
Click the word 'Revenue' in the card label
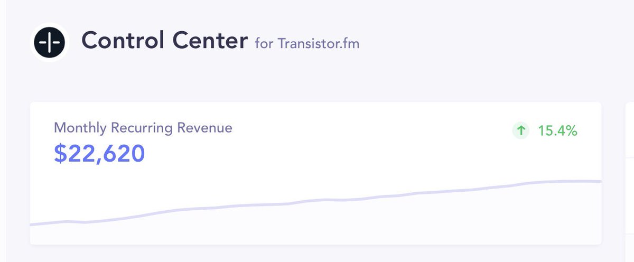pos(204,127)
